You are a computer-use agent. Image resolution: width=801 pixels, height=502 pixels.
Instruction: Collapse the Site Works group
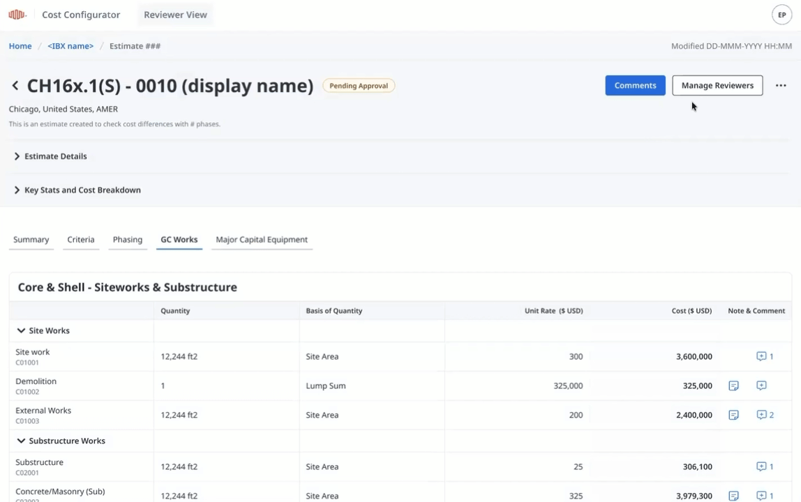click(x=21, y=330)
